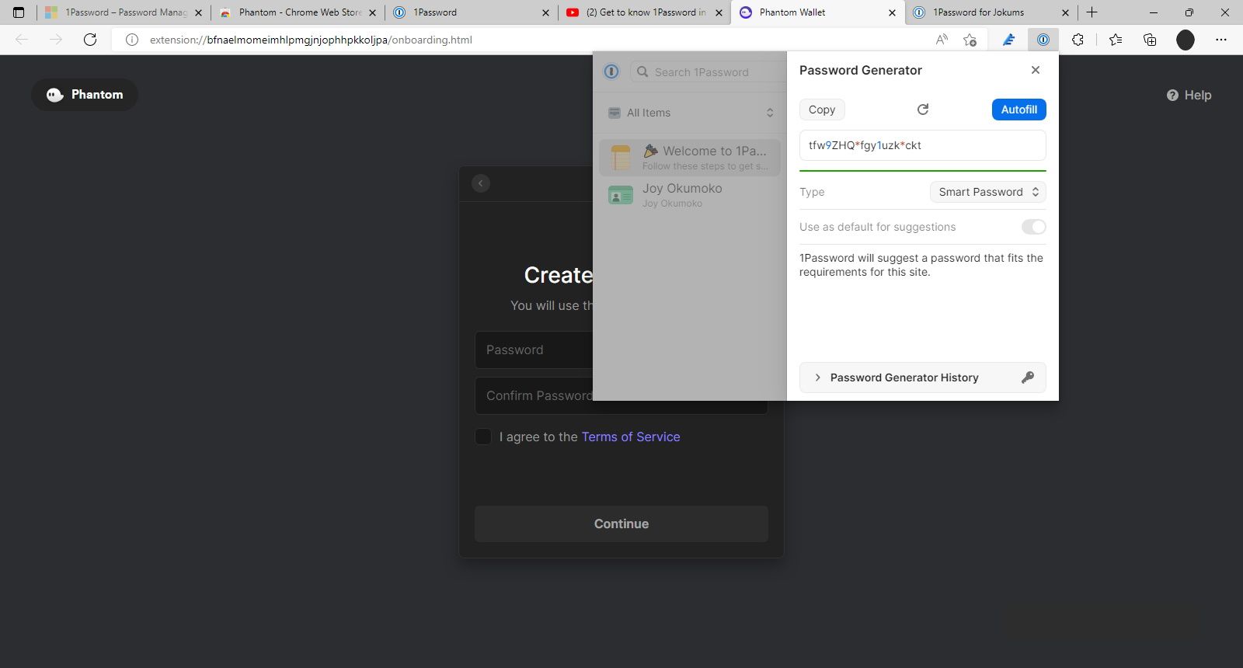Click the browser address bar URL
Image resolution: width=1243 pixels, height=668 pixels.
(x=311, y=40)
